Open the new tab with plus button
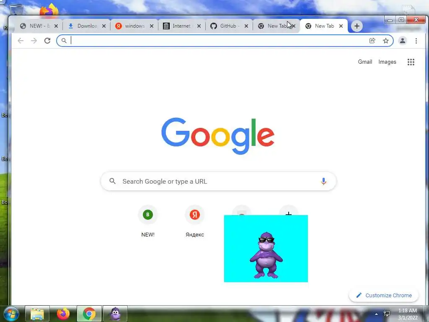The image size is (429, 322). point(357,26)
